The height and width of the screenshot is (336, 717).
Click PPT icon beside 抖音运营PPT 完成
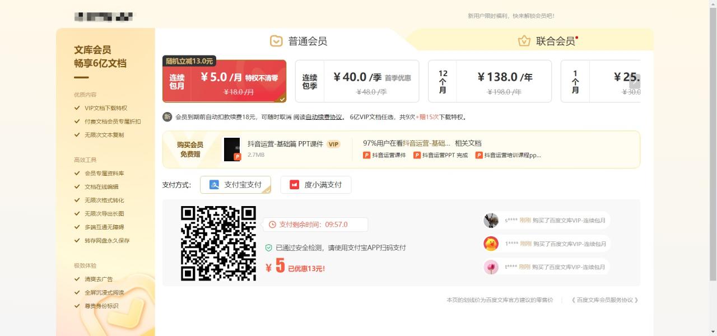(x=417, y=155)
